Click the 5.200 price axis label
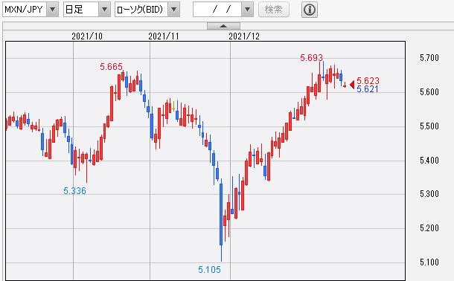454x281 pixels. 429,228
